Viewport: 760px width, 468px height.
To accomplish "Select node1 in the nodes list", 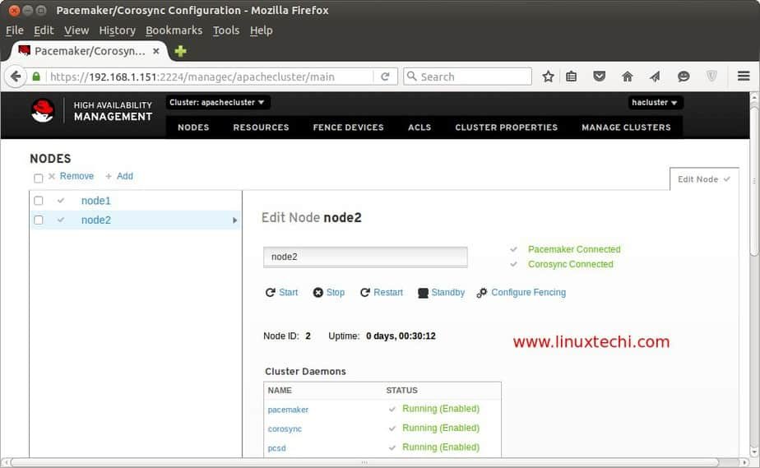I will [x=96, y=201].
